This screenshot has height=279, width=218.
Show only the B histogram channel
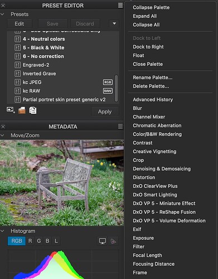tap(47, 241)
